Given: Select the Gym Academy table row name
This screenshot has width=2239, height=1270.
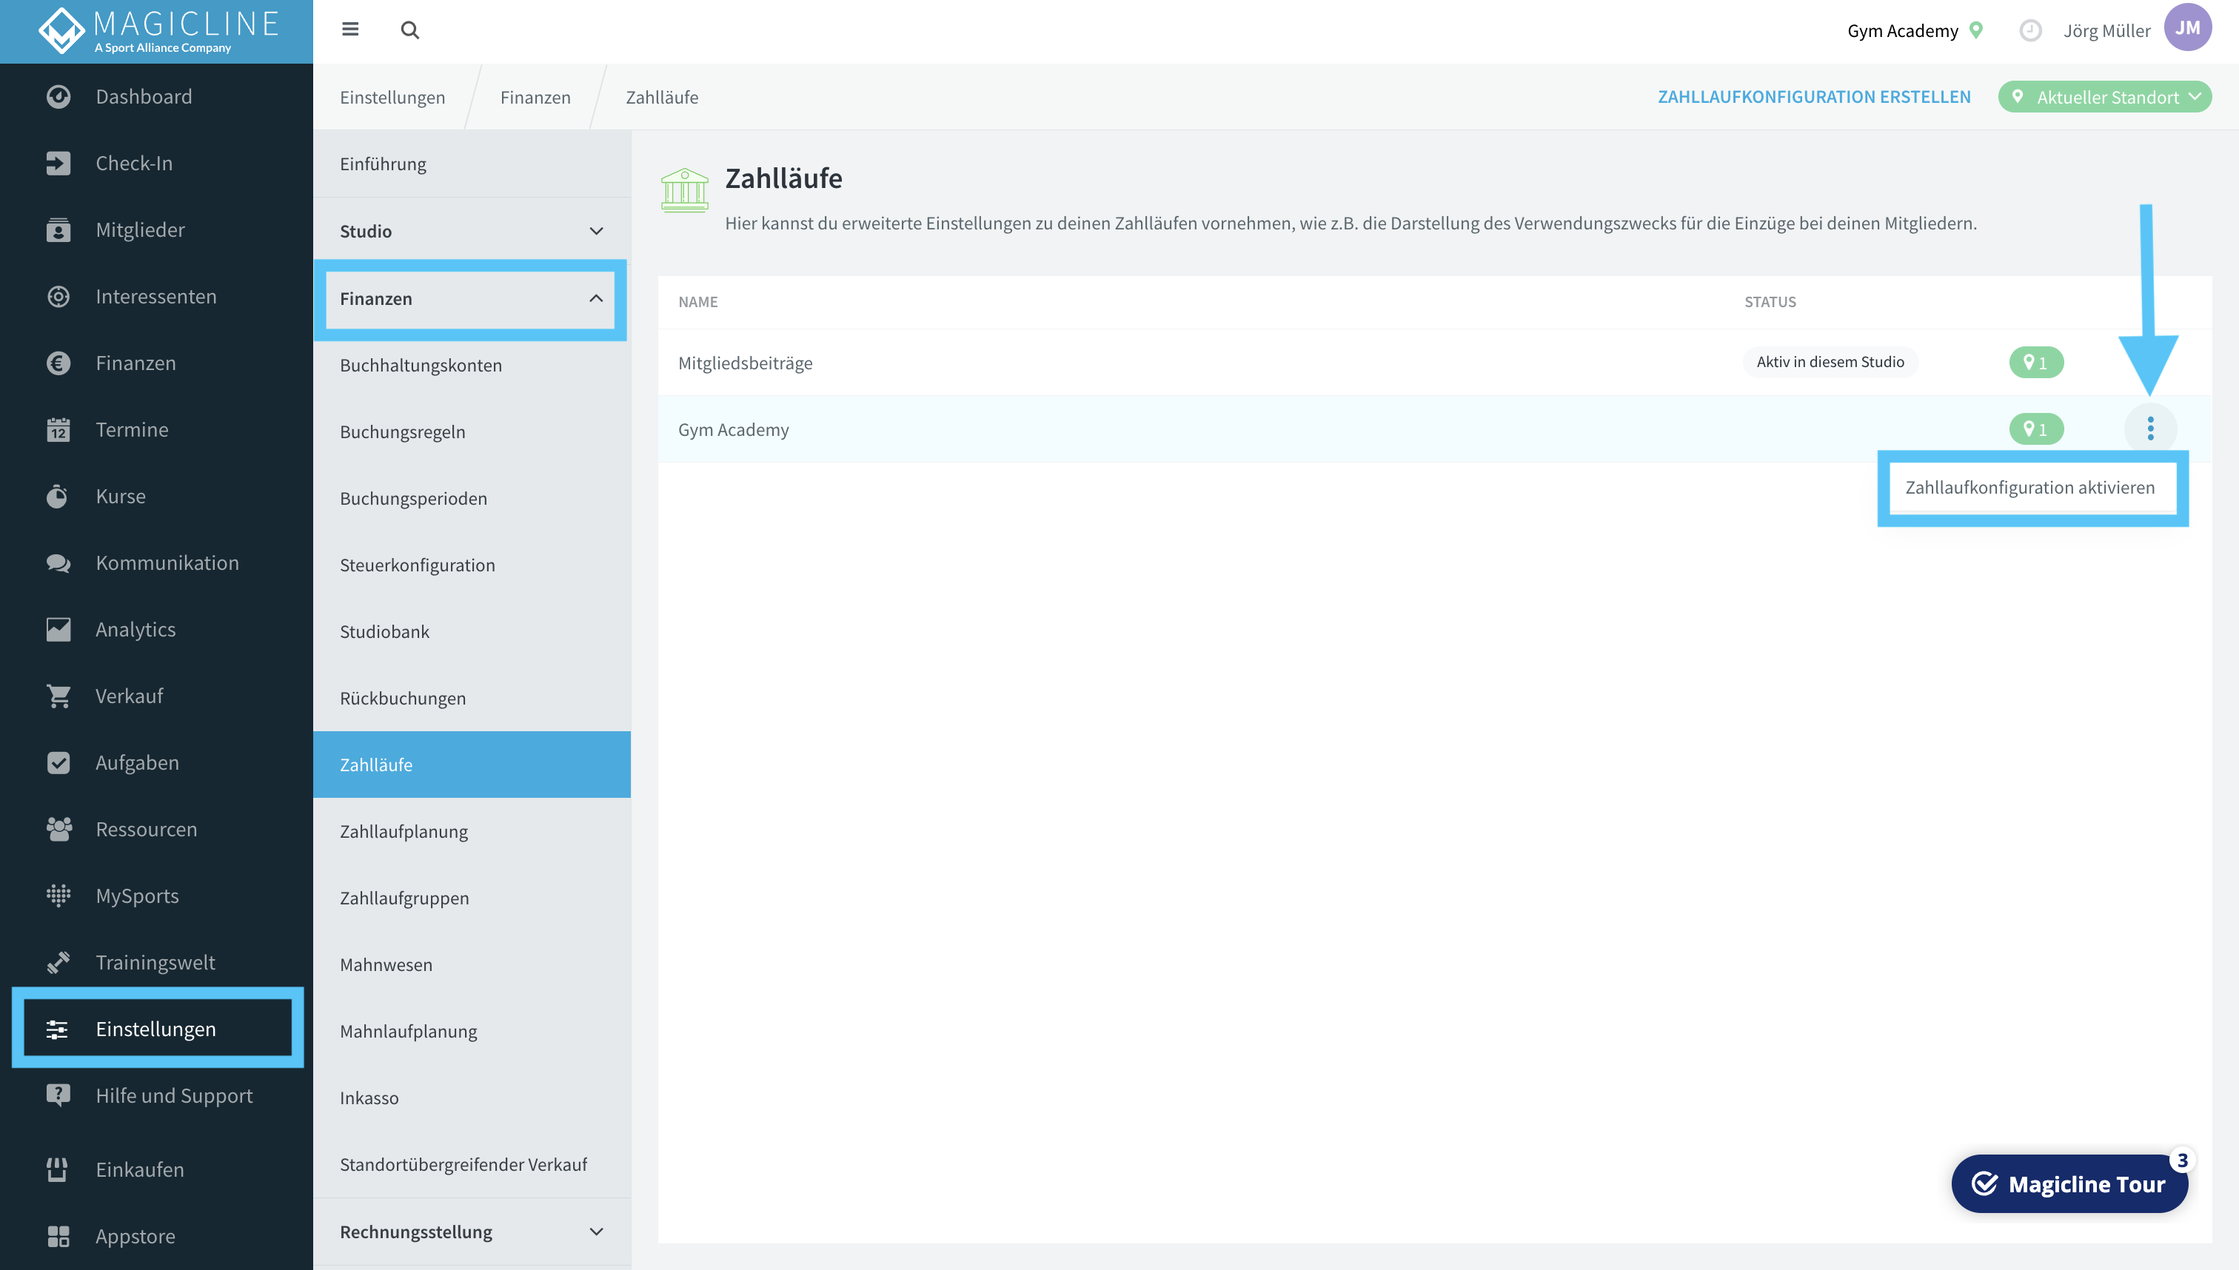Looking at the screenshot, I should pyautogui.click(x=733, y=429).
